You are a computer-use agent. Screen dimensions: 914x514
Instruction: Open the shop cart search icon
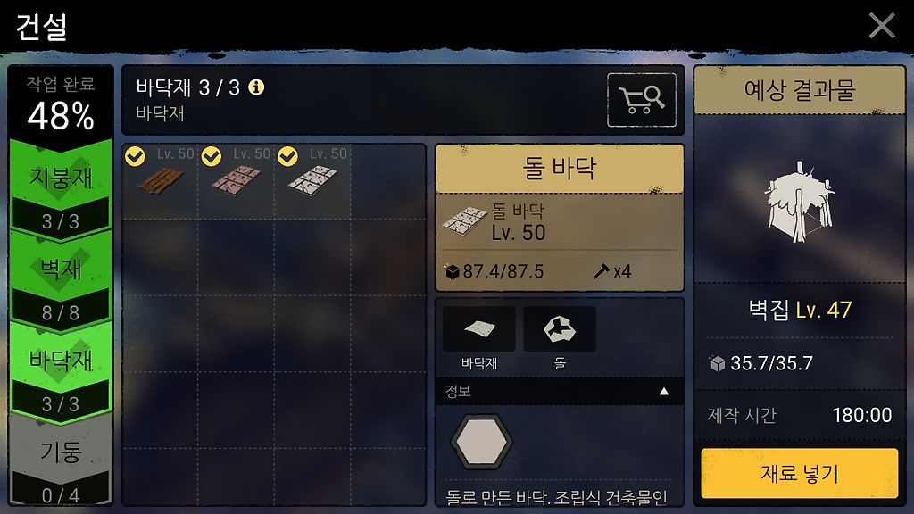point(642,100)
